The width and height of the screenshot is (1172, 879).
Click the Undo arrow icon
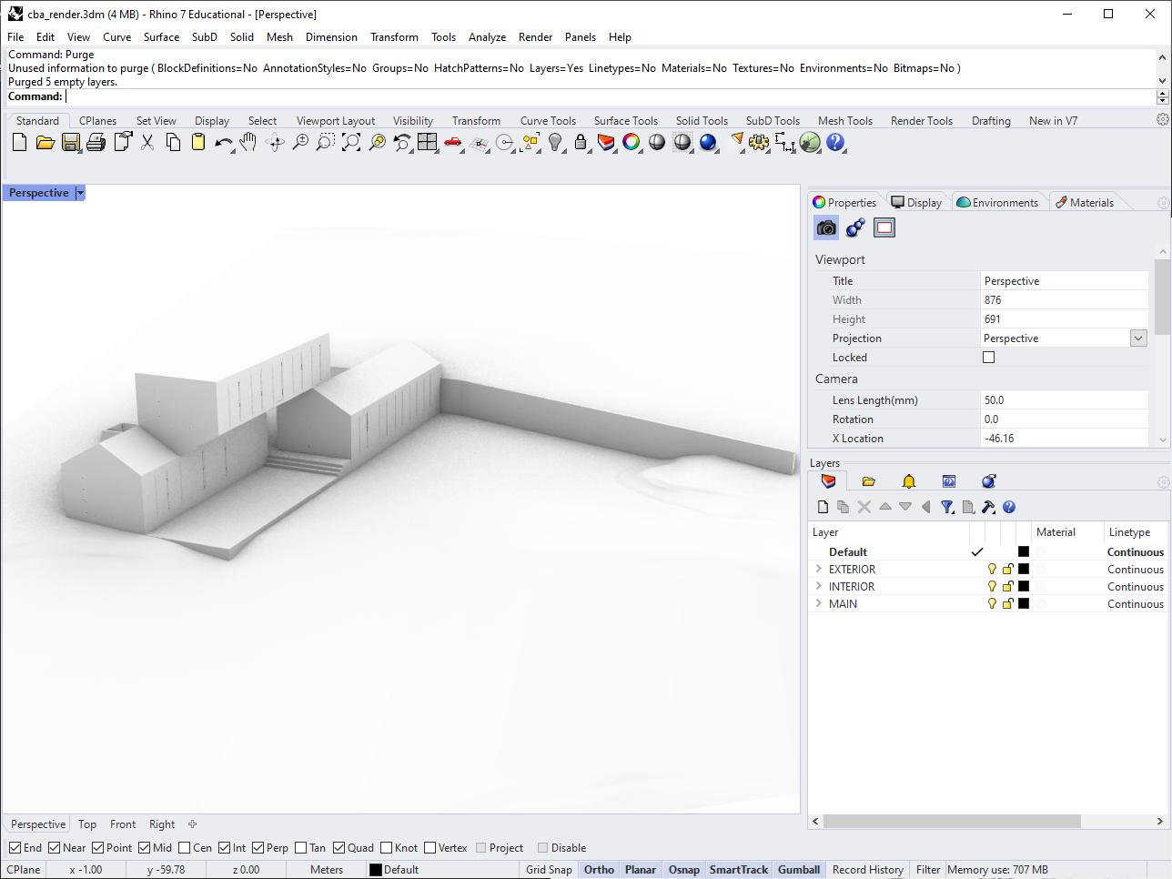[222, 142]
